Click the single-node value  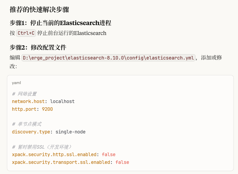(71, 132)
